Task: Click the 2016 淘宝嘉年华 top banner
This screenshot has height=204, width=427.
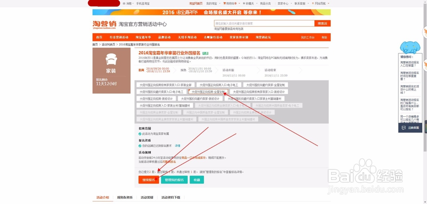Action: coord(211,12)
